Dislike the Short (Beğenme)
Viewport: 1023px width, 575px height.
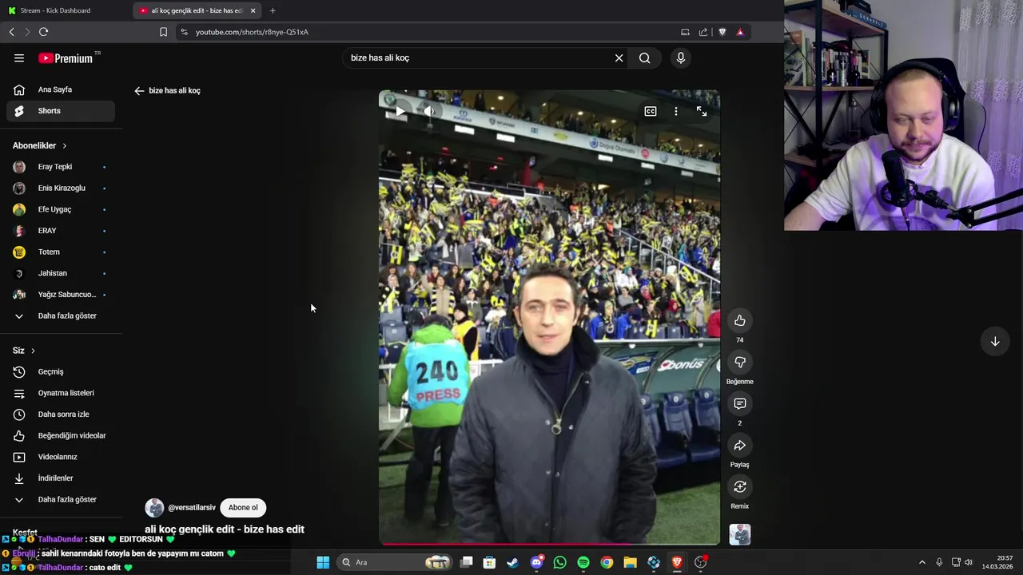point(740,362)
